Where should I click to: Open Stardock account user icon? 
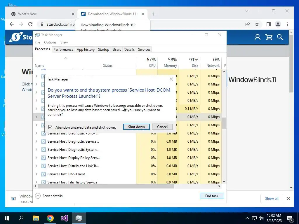tap(258, 37)
